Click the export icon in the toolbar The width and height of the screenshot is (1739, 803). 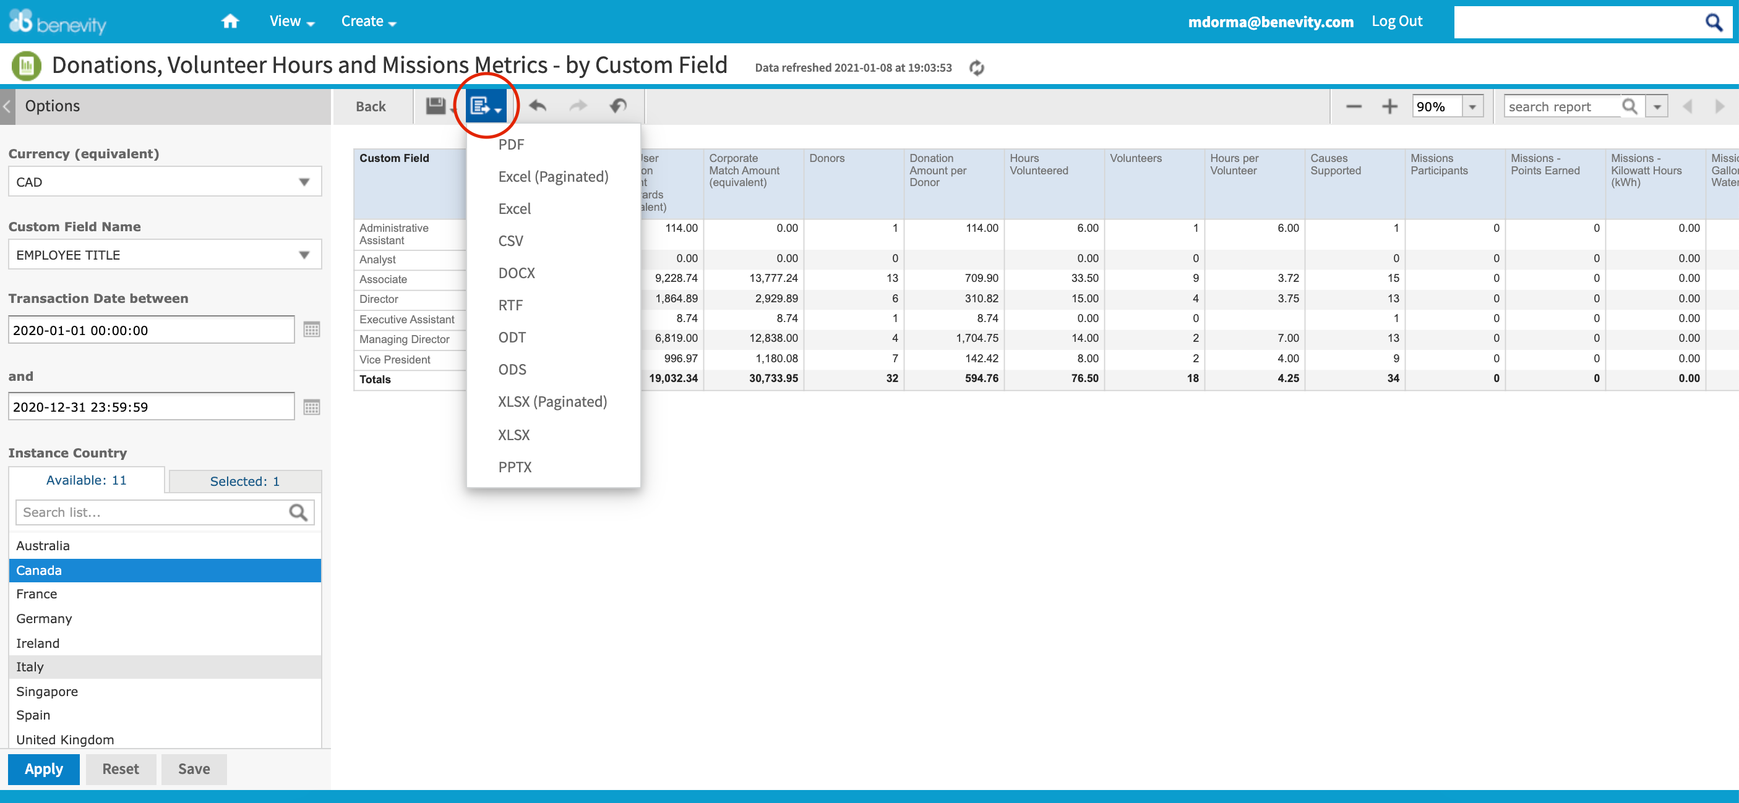coord(486,106)
